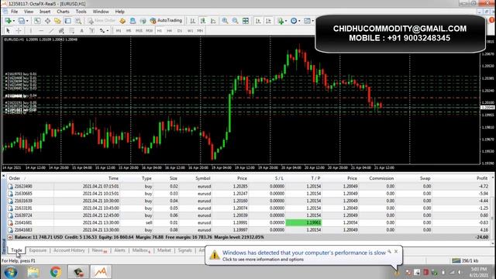Close the Terminal panel
The height and width of the screenshot is (279, 496).
click(x=3, y=176)
